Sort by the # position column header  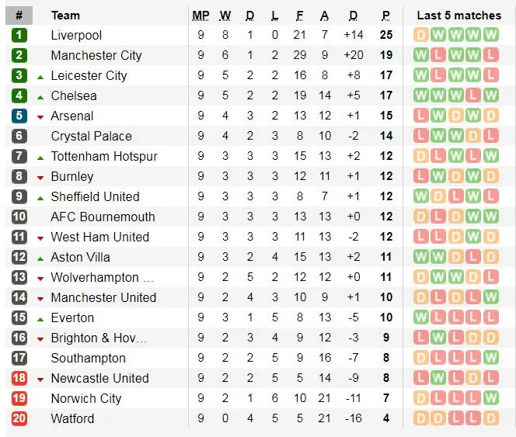pyautogui.click(x=19, y=15)
